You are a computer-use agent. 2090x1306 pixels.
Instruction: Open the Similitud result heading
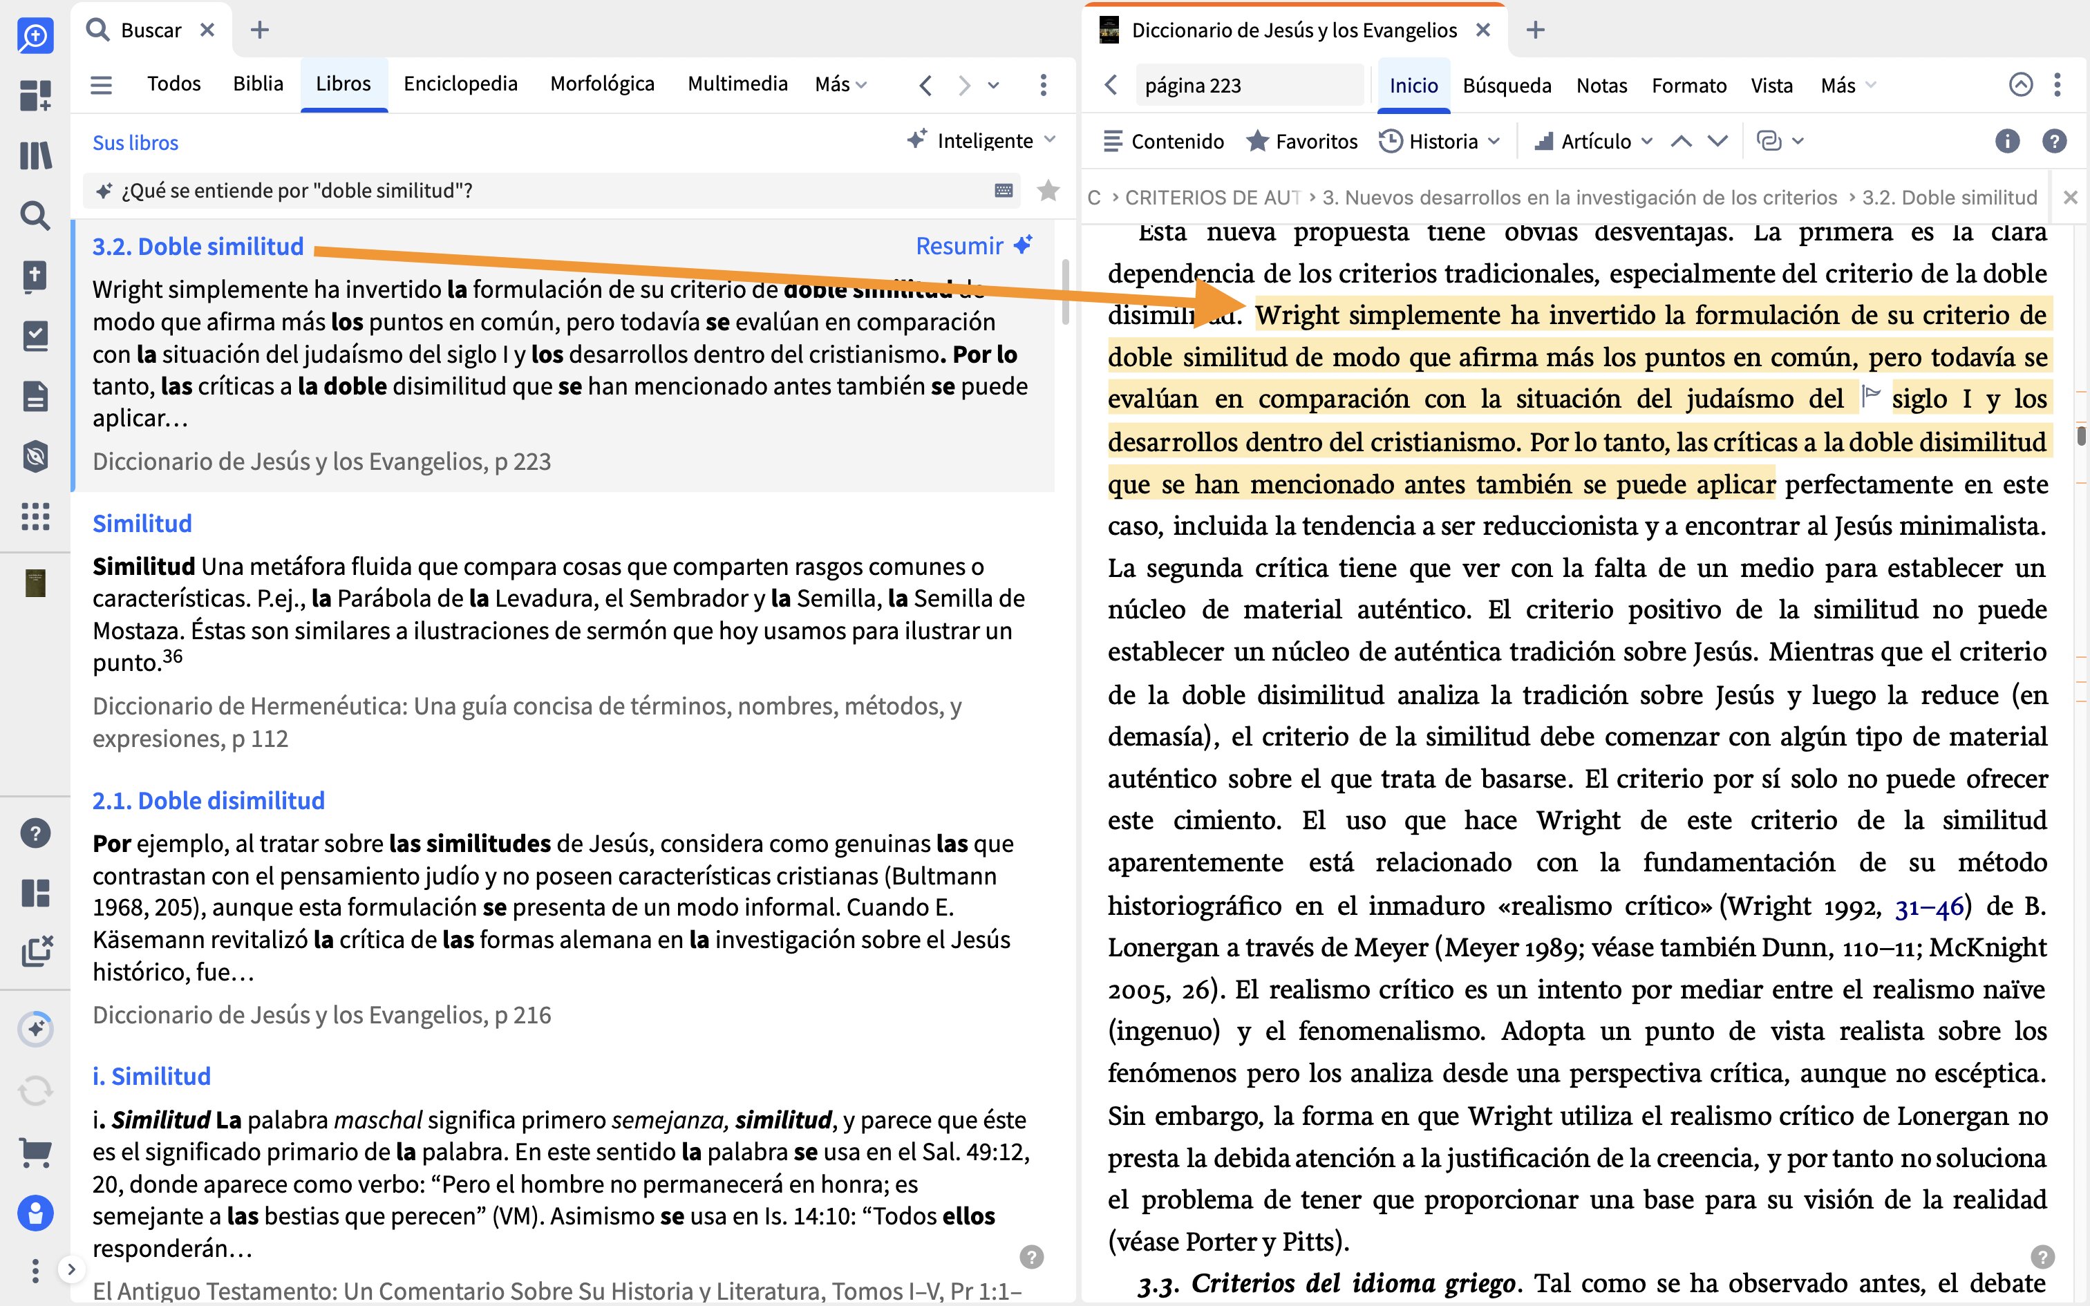[x=142, y=524]
